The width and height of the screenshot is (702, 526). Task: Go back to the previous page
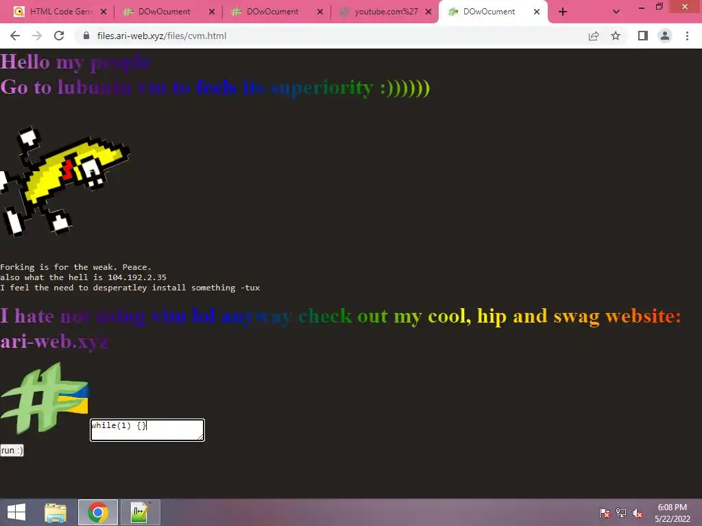coord(15,36)
